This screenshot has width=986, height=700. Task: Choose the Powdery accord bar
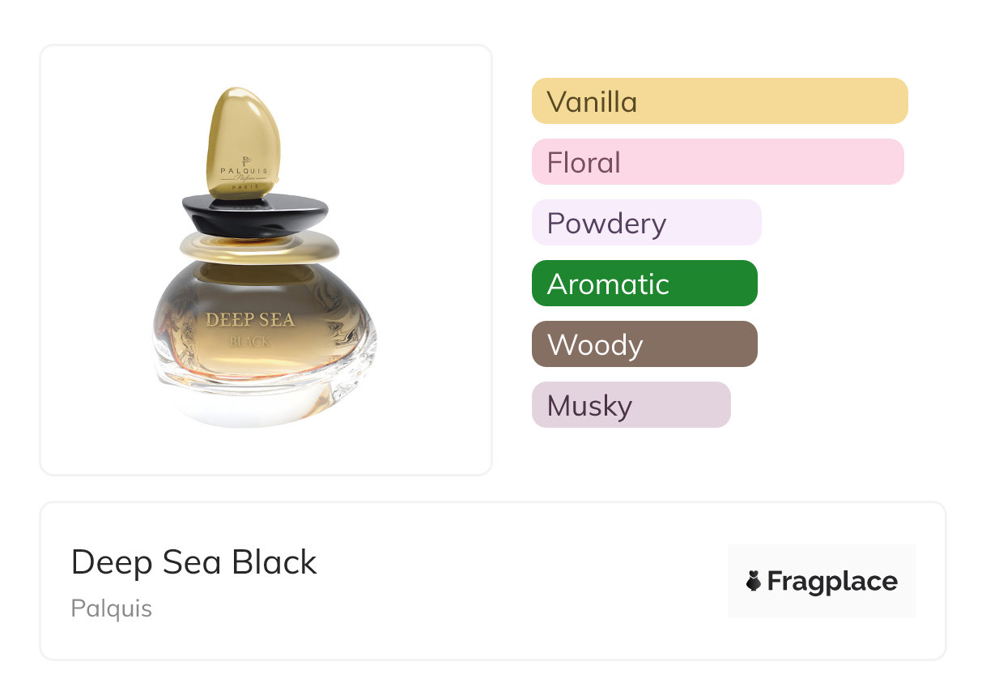646,223
